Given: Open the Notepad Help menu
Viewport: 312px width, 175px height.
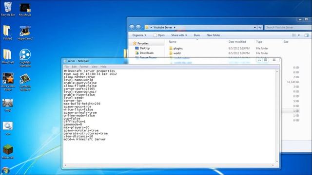Looking at the screenshot, I should point(103,67).
